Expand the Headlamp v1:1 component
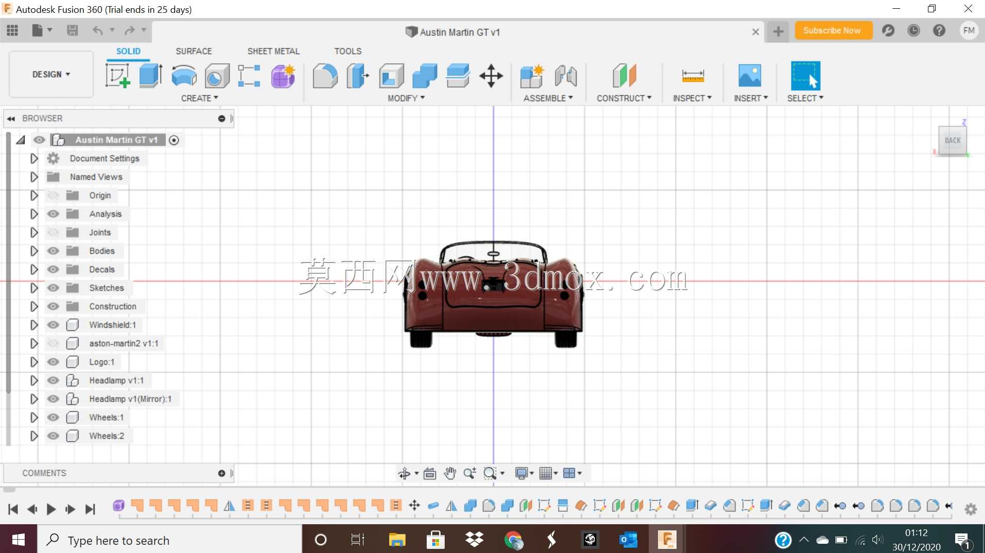 (34, 380)
